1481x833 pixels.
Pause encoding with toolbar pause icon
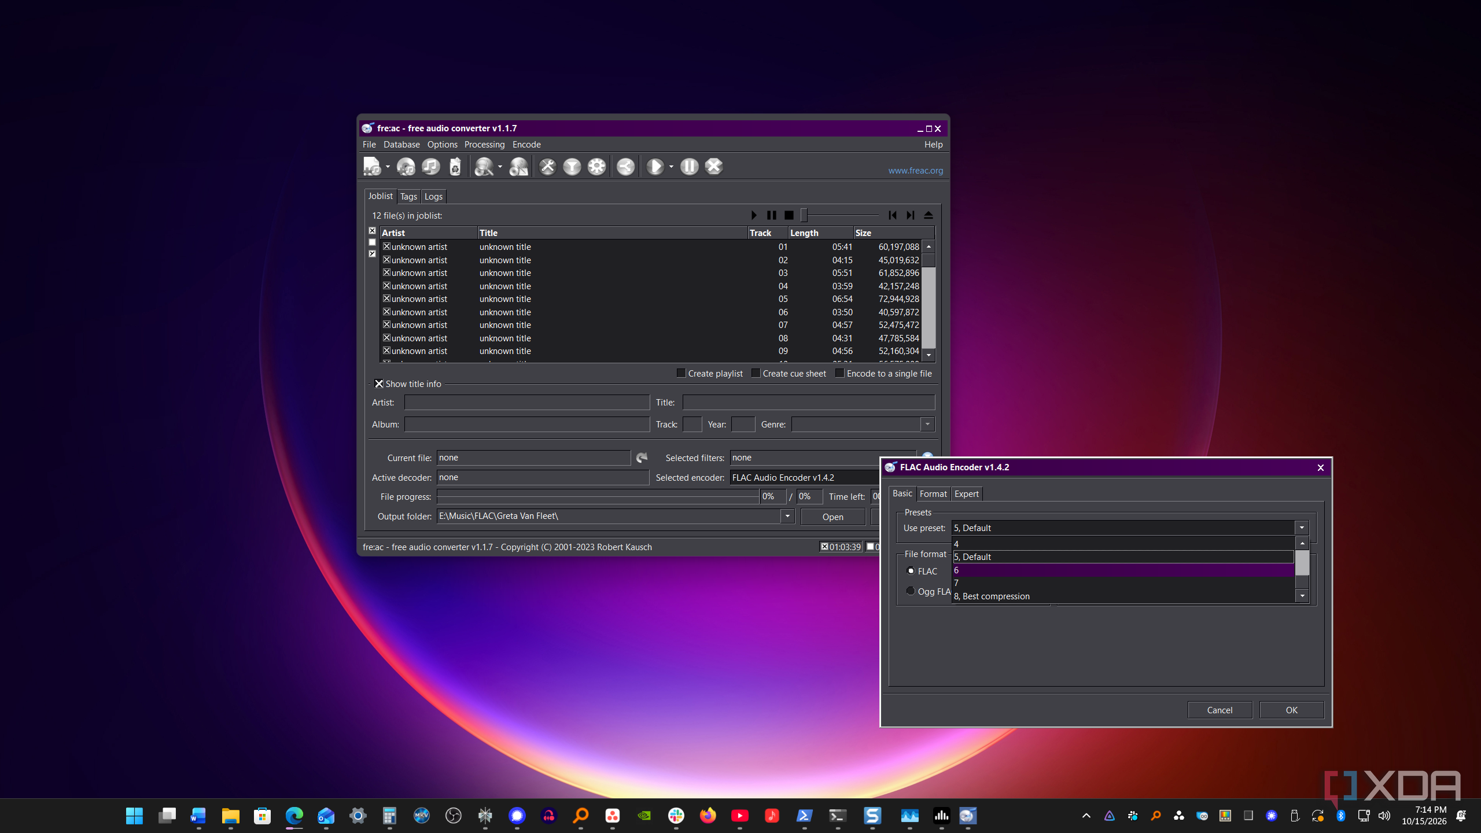point(689,167)
